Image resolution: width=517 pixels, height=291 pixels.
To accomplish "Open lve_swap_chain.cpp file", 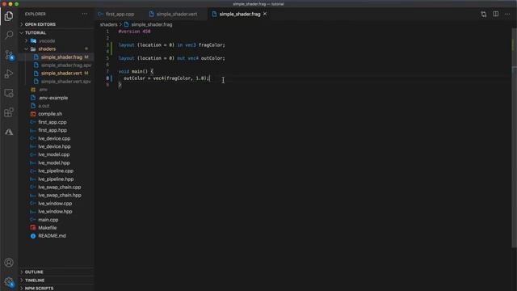I will click(57, 187).
